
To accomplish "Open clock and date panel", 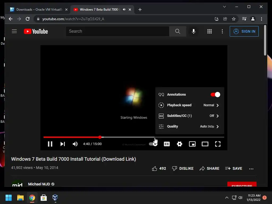I will coord(253,198).
